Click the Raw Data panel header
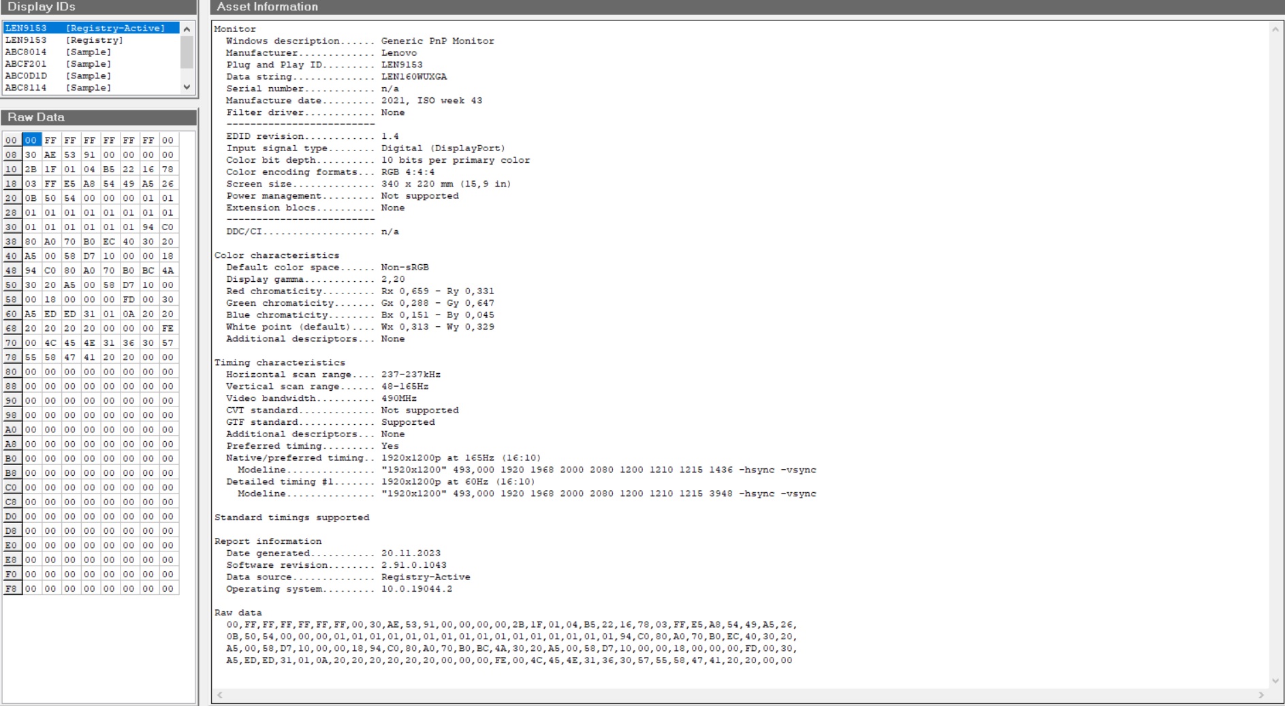The image size is (1285, 706). 99,117
